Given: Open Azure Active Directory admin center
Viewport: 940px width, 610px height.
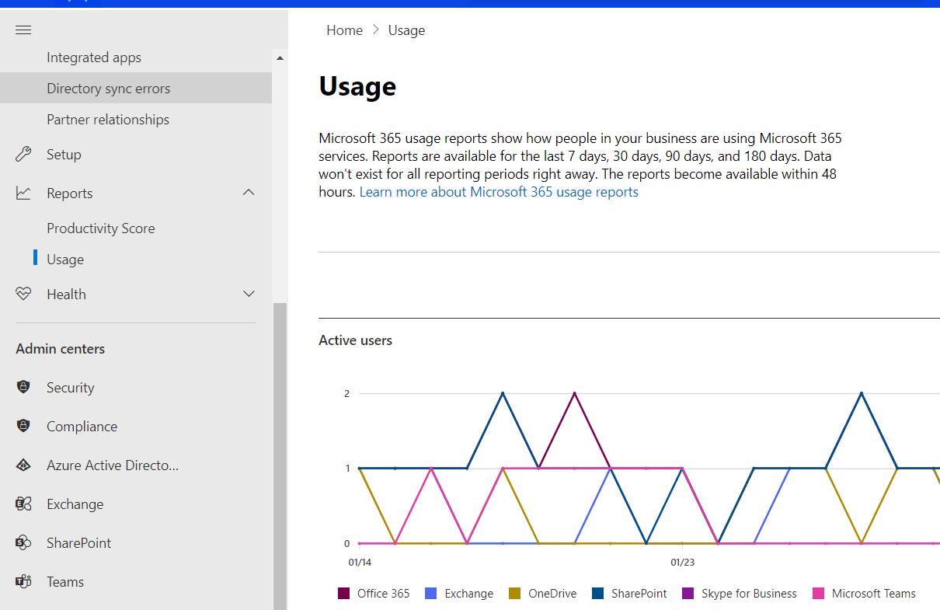Looking at the screenshot, I should tap(113, 465).
